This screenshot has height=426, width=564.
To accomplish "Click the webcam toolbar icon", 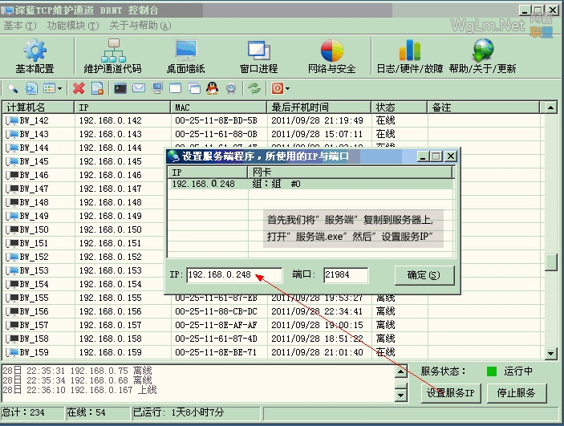I will click(231, 88).
